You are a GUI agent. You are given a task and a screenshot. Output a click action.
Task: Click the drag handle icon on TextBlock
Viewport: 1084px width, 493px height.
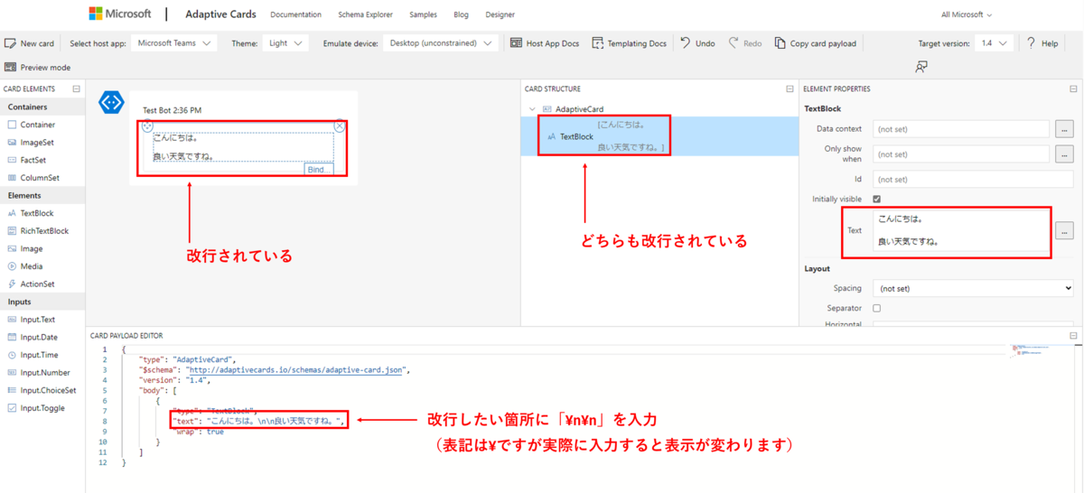pos(147,126)
